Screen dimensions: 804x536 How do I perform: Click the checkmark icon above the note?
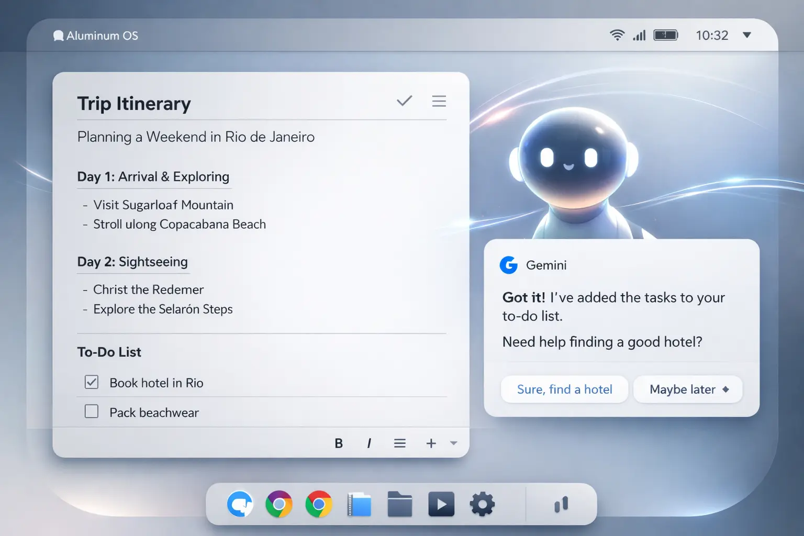tap(404, 100)
